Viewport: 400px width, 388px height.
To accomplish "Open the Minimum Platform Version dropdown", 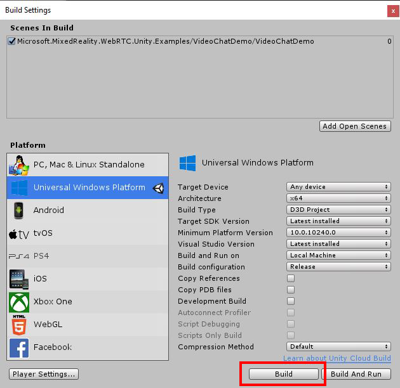I will tap(338, 232).
